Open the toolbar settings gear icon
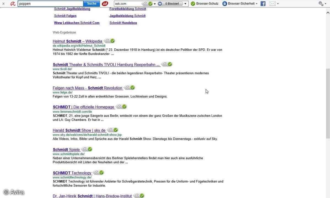The width and height of the screenshot is (330, 198). pos(321,4)
